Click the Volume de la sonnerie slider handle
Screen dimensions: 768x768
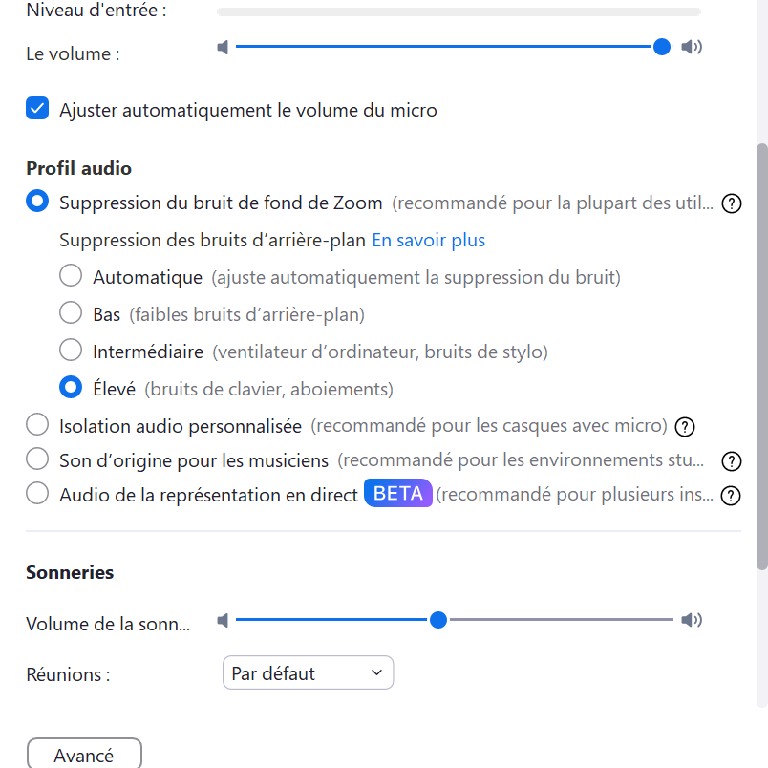tap(438, 620)
